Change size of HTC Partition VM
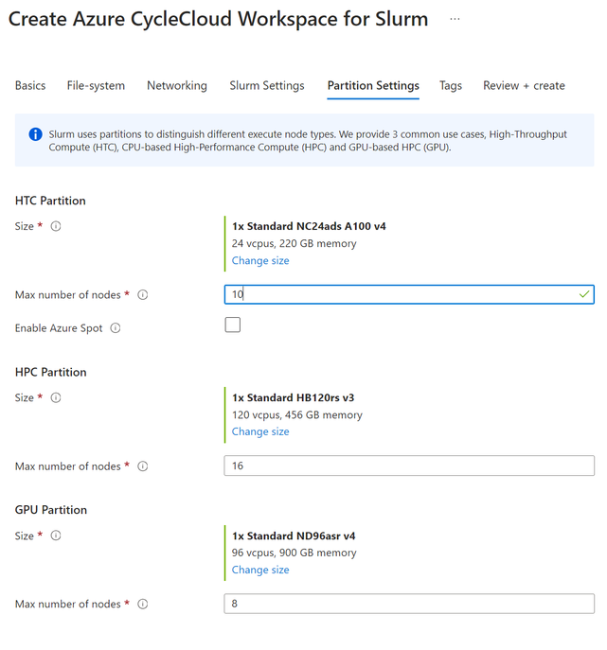This screenshot has height=650, width=607. coord(260,260)
